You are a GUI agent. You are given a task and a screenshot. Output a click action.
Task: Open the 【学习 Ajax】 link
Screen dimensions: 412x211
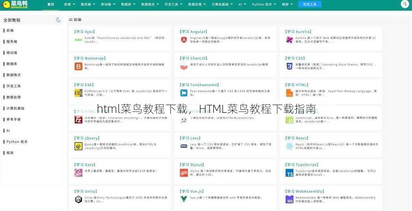85,31
